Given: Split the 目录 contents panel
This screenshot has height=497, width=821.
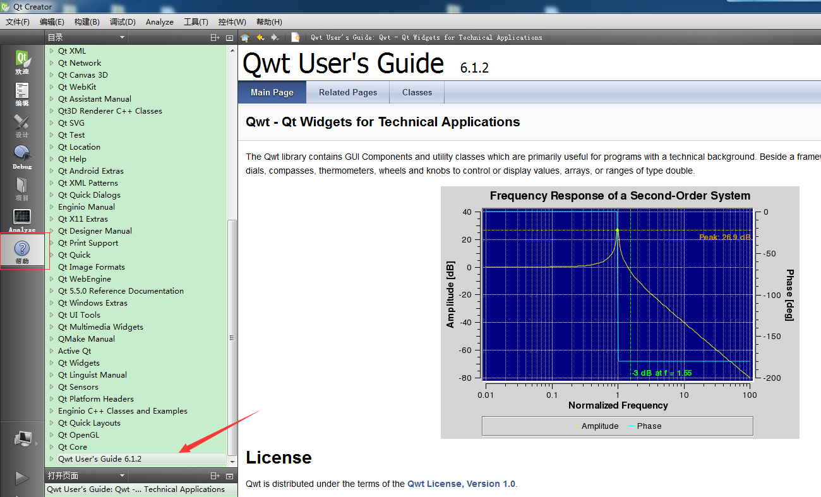Looking at the screenshot, I should pos(215,37).
